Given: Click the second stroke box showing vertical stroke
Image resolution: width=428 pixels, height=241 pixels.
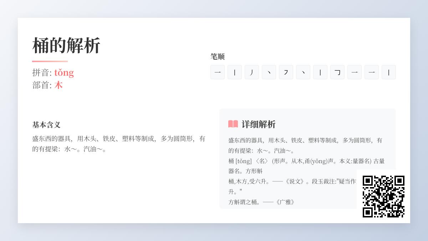Looking at the screenshot, I should click(x=235, y=72).
